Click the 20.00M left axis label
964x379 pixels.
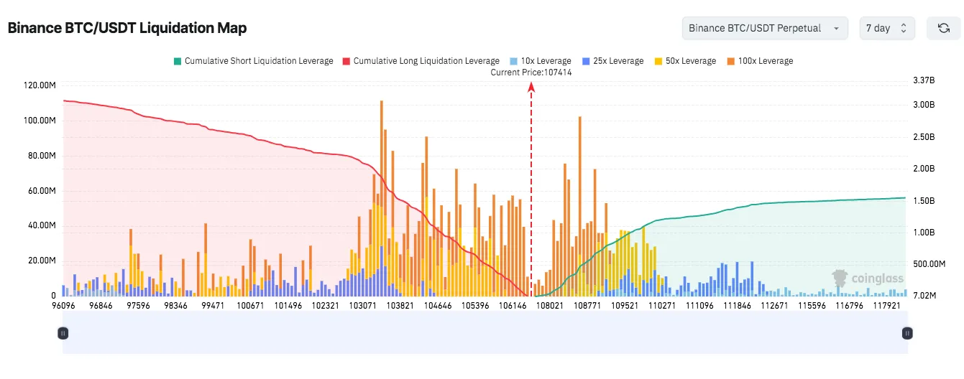click(42, 261)
